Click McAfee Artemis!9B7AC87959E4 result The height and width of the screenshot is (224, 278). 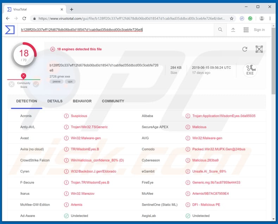(210, 194)
